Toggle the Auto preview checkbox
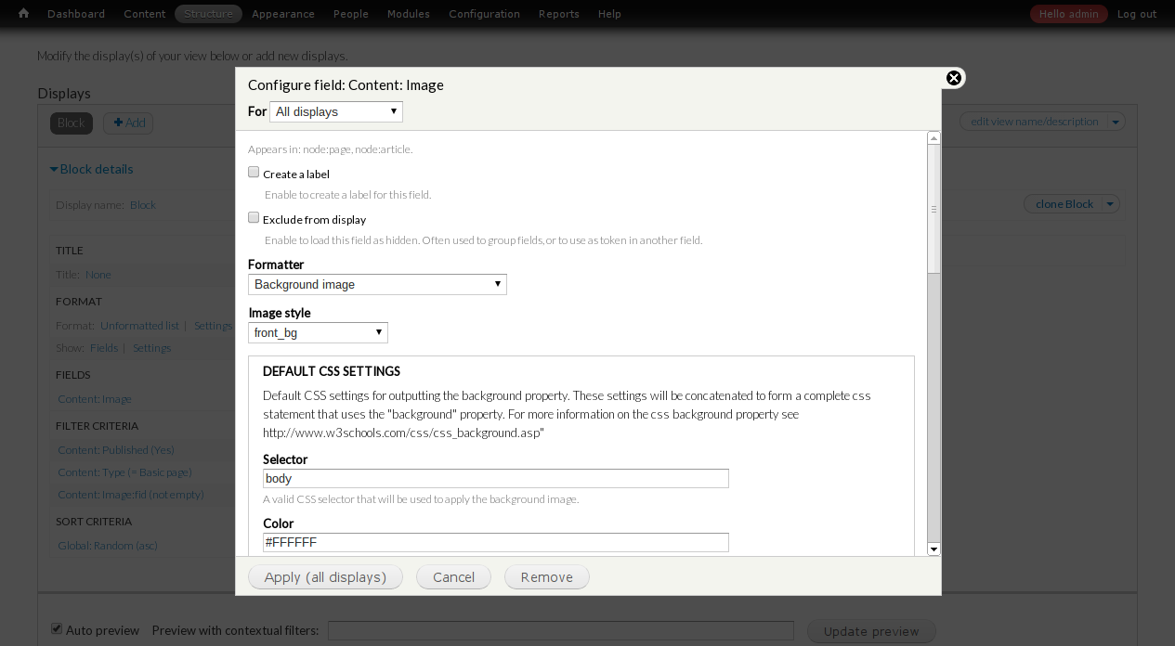 coord(57,629)
